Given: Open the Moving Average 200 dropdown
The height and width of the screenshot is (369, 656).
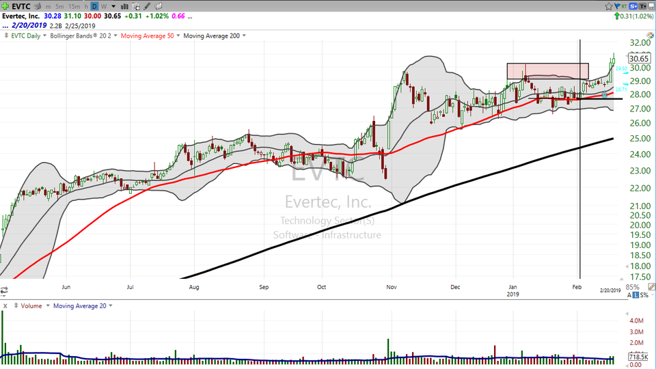Looking at the screenshot, I should click(245, 36).
